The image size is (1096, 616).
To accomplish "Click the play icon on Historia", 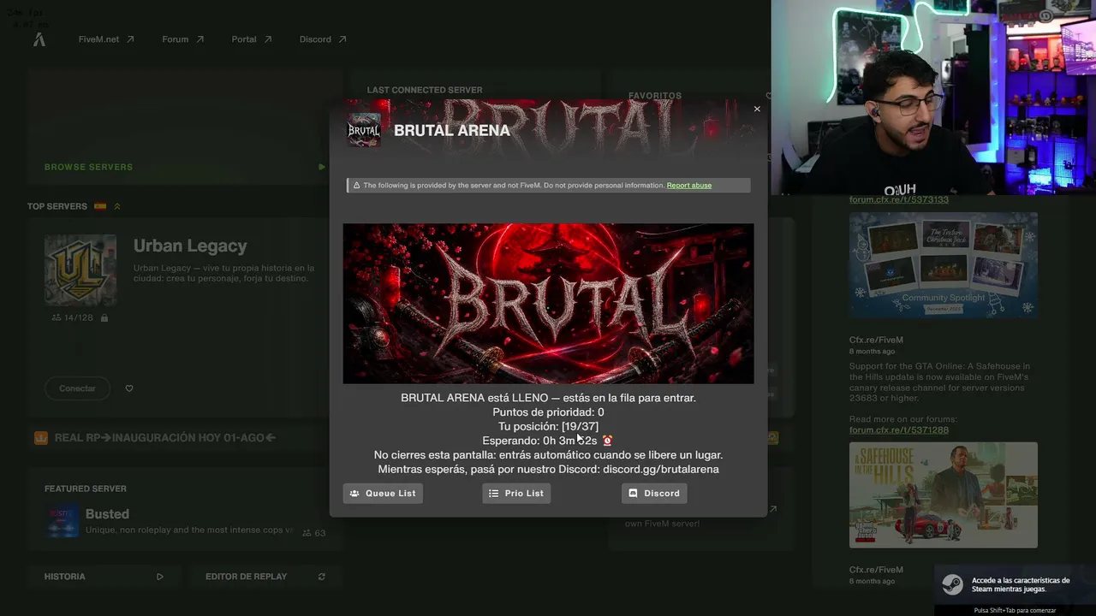I will point(159,577).
